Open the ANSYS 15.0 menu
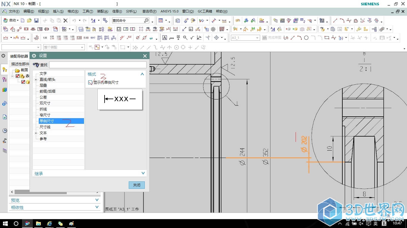The width and height of the screenshot is (407, 228). 170,11
